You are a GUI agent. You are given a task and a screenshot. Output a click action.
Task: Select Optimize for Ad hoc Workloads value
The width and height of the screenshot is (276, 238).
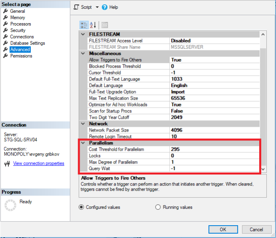[214, 104]
